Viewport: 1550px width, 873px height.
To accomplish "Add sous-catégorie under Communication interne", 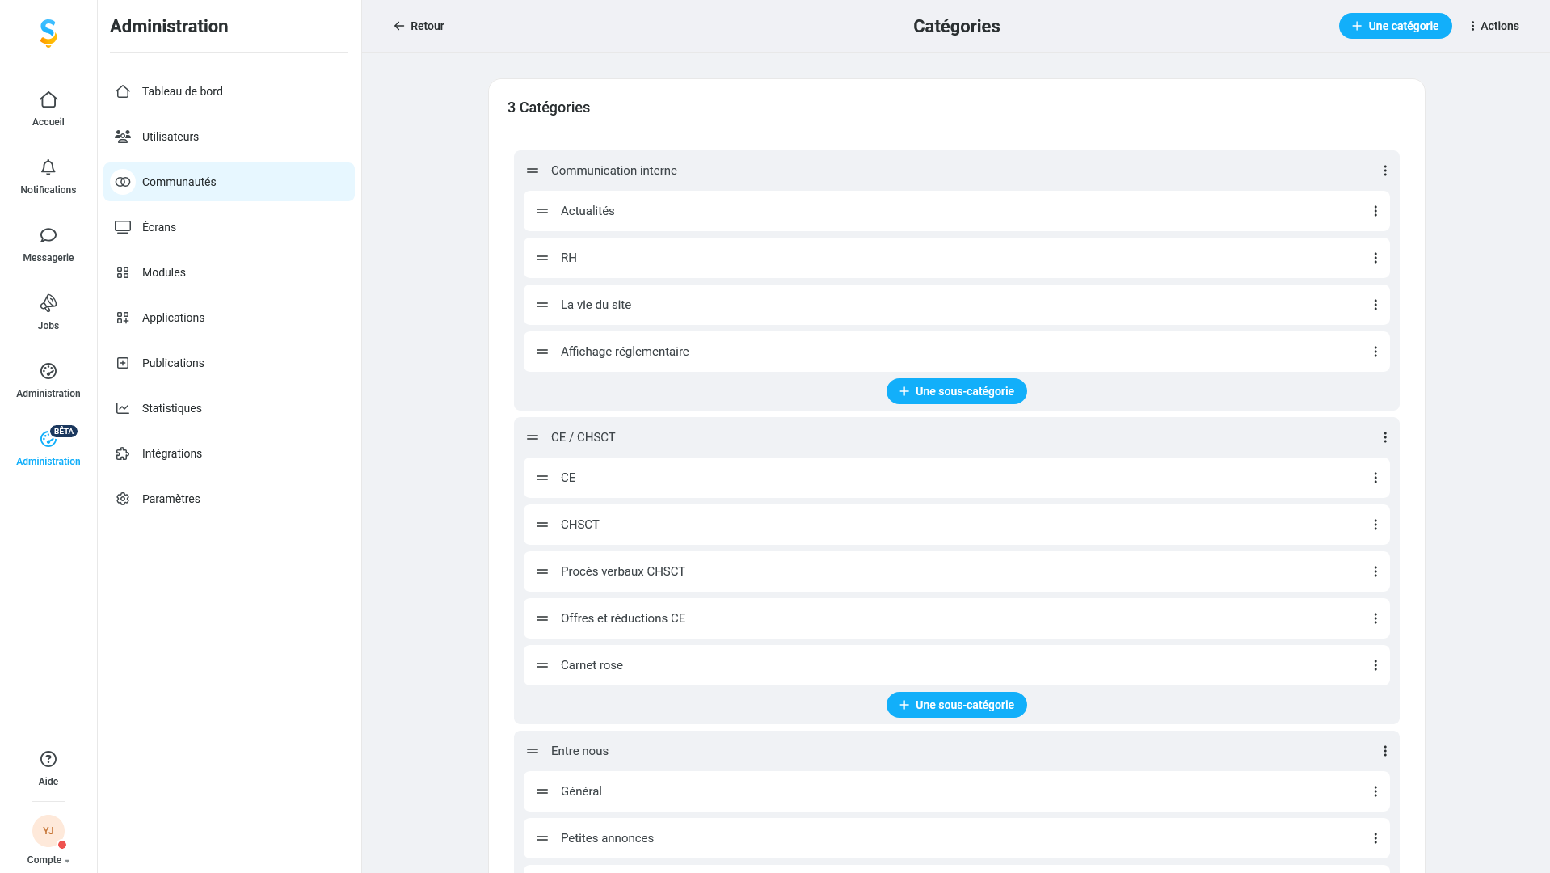I will click(956, 391).
